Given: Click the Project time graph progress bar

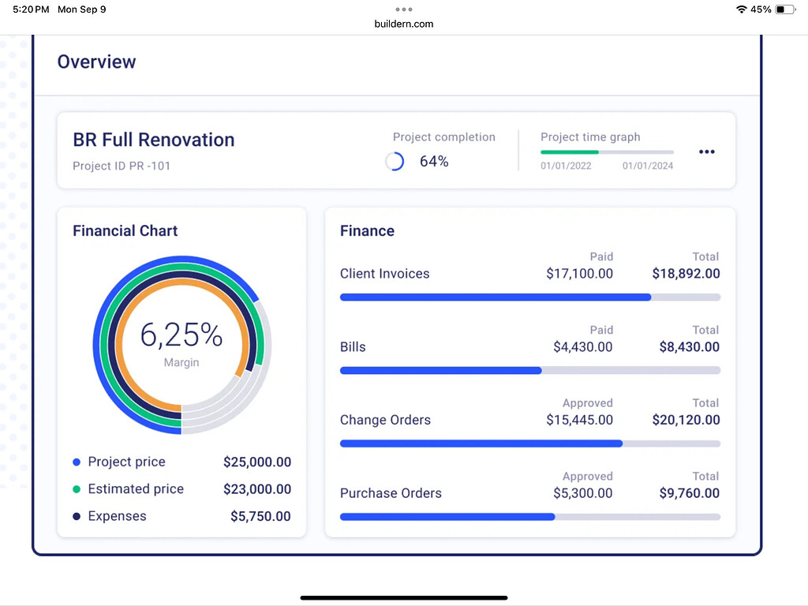Looking at the screenshot, I should [607, 151].
